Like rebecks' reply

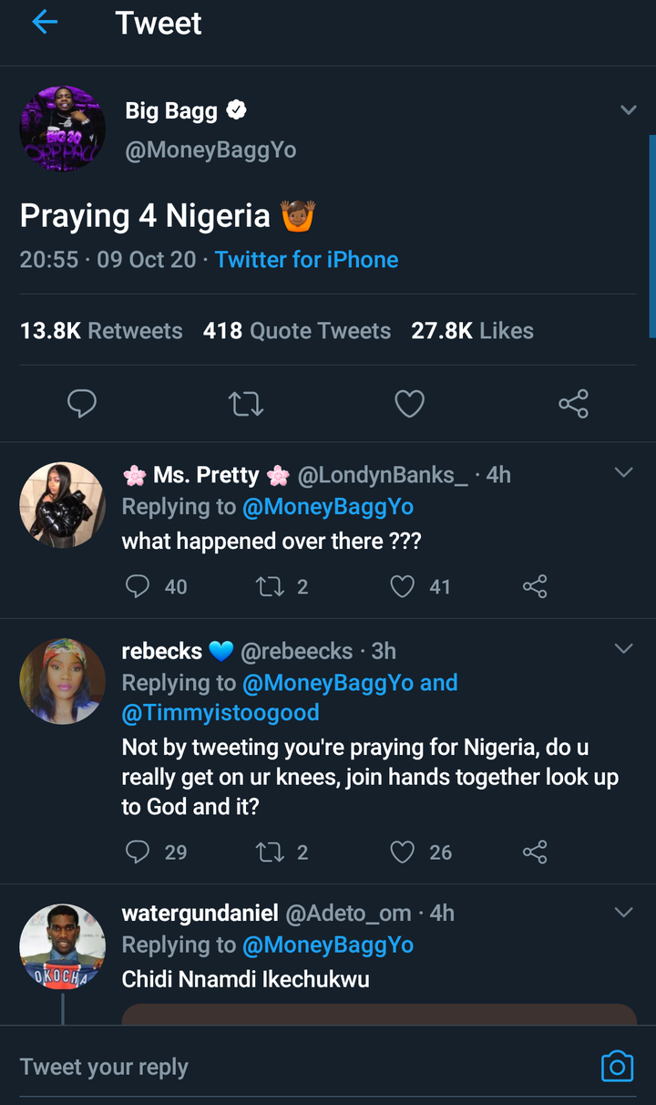(x=403, y=852)
